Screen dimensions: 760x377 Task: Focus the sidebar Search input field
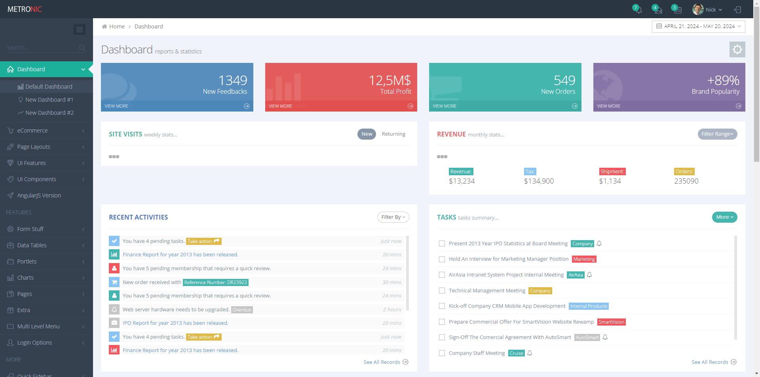(x=42, y=47)
